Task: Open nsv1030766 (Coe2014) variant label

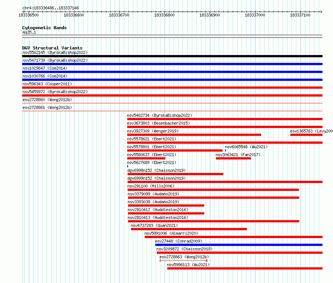Action: [45, 76]
